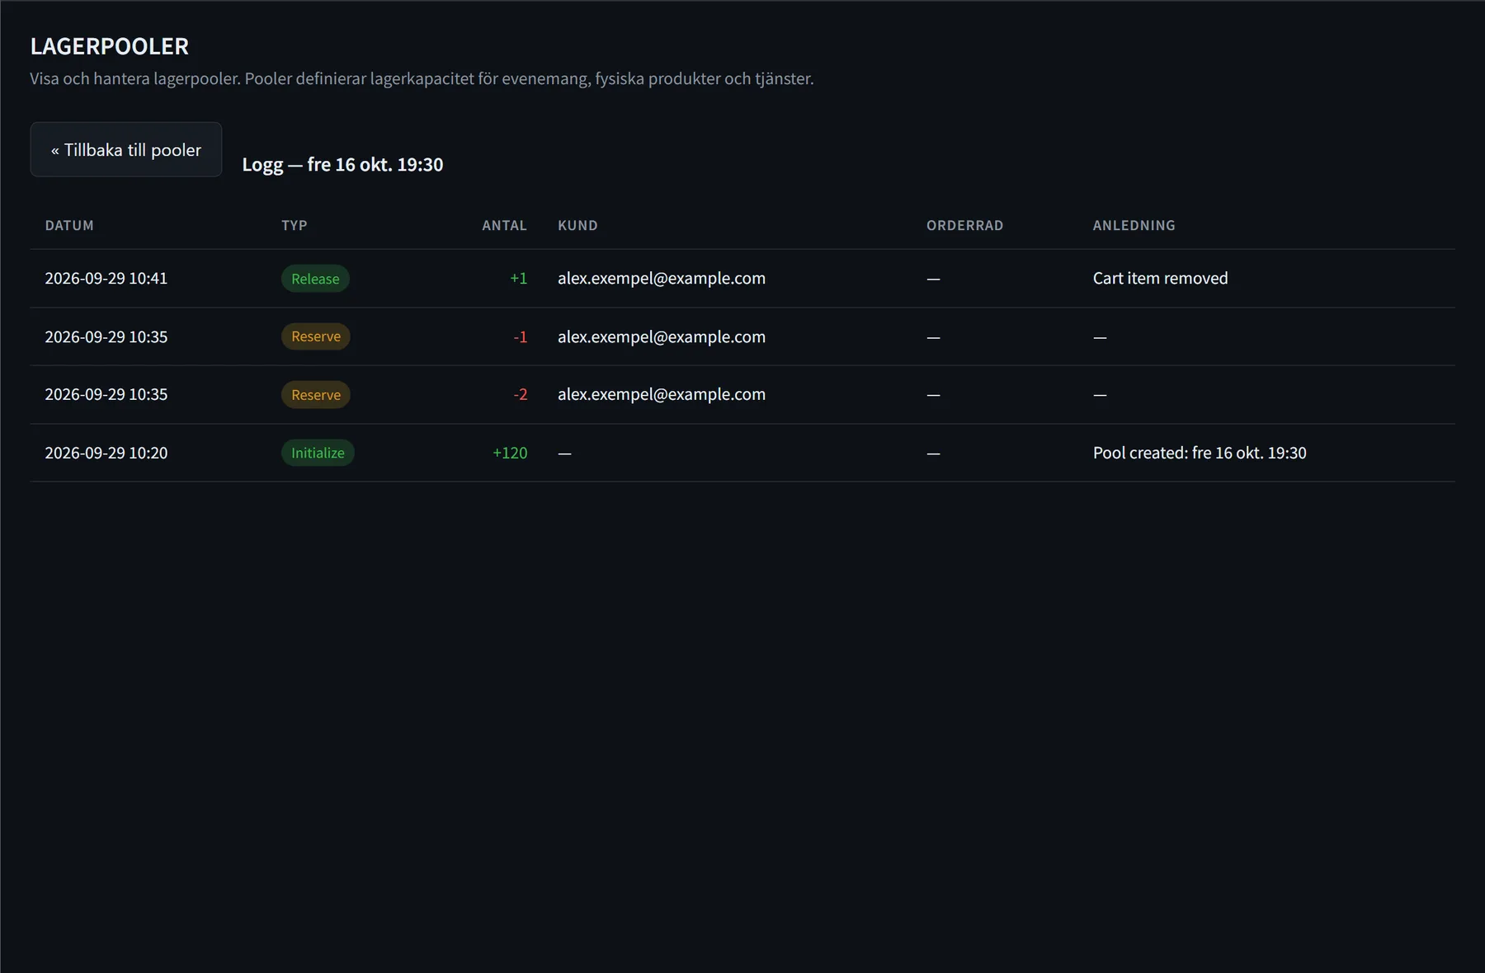Click the Reserve badge in the -1 row

[x=316, y=336]
